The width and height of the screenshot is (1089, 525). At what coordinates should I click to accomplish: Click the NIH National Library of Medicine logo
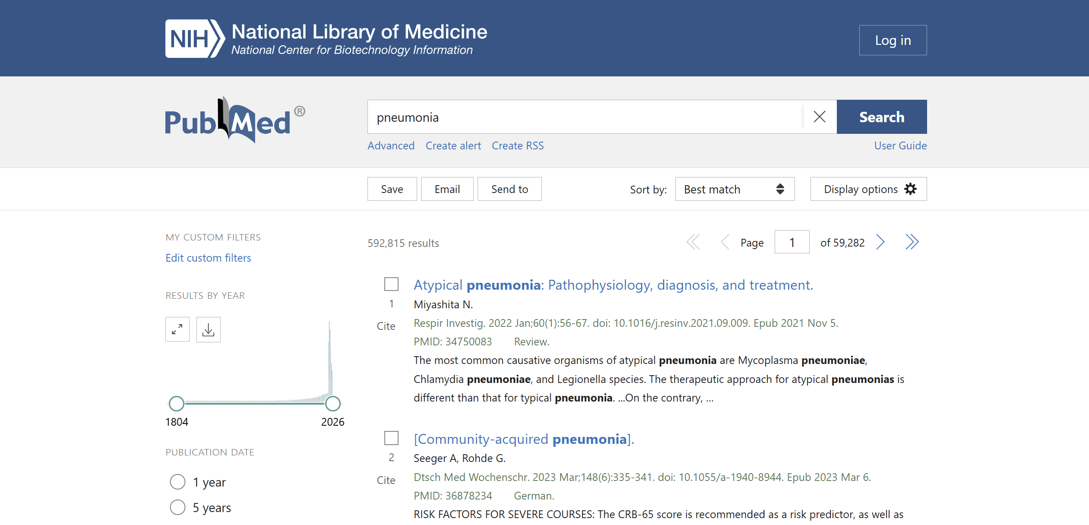[x=326, y=38]
